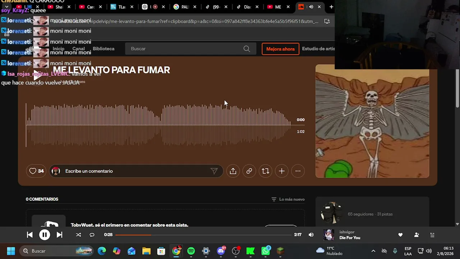Add the track to a playlist with plus icon
The image size is (460, 259).
(282, 171)
